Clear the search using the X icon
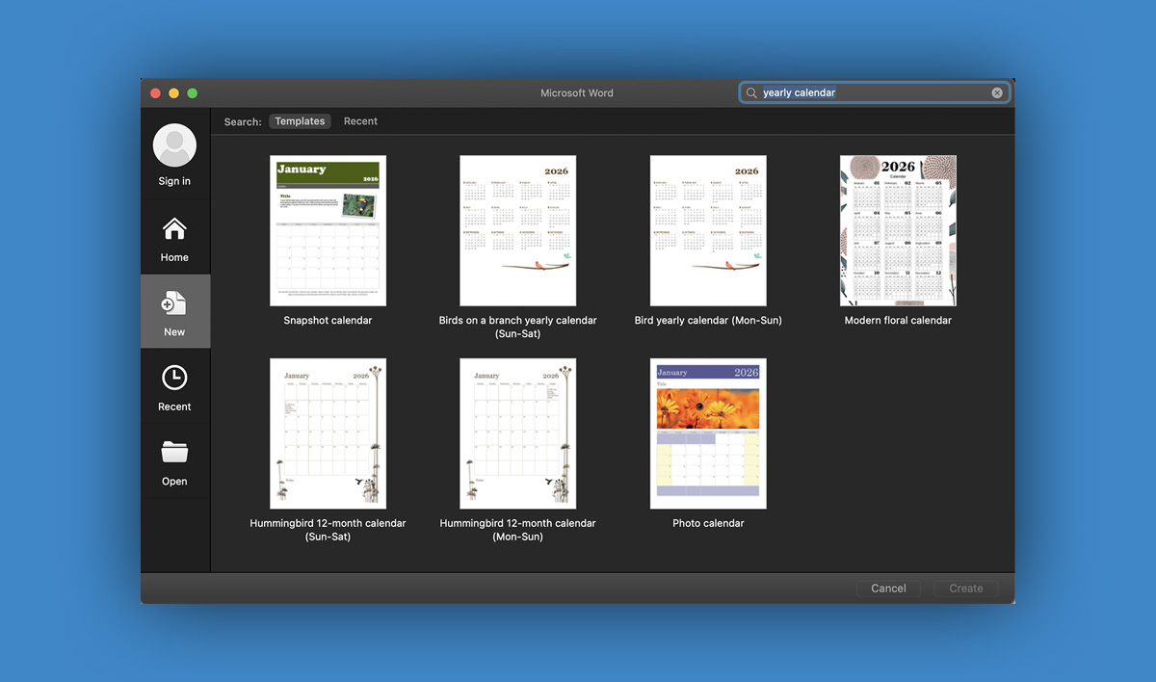Image resolution: width=1156 pixels, height=682 pixels. [x=997, y=92]
